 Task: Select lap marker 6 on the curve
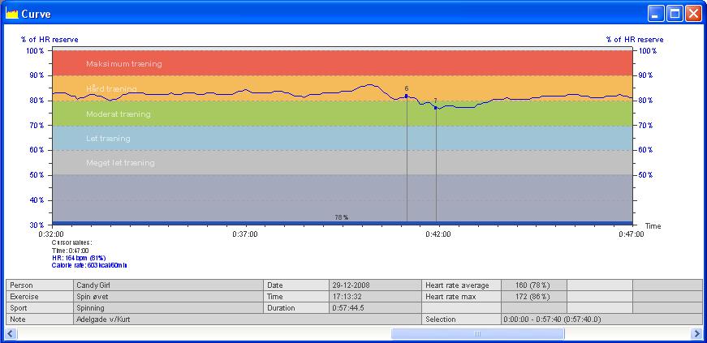pos(407,96)
